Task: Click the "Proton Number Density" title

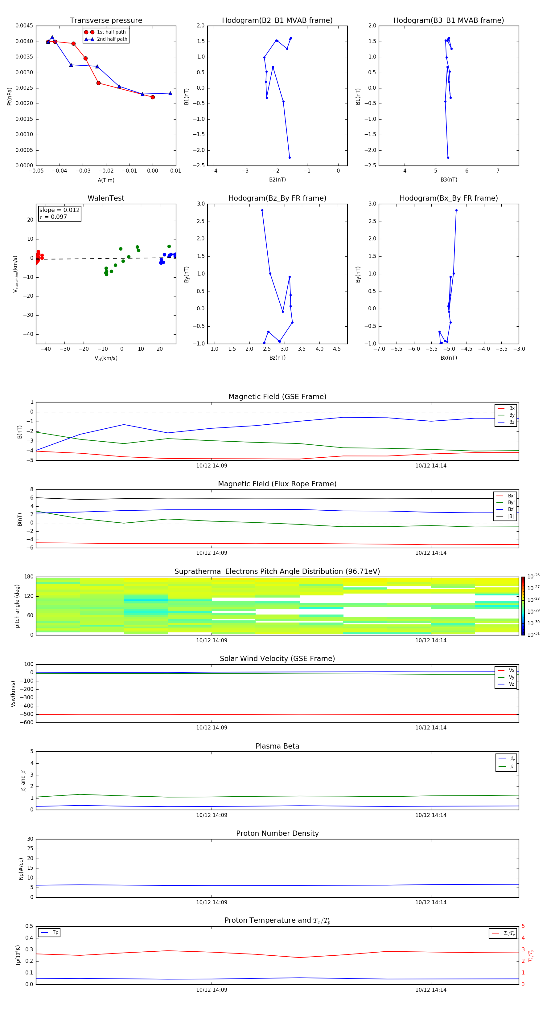Action: (277, 833)
